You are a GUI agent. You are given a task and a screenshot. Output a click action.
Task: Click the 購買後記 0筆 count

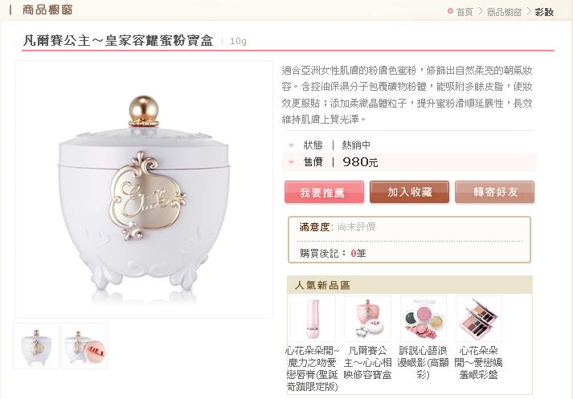[358, 253]
